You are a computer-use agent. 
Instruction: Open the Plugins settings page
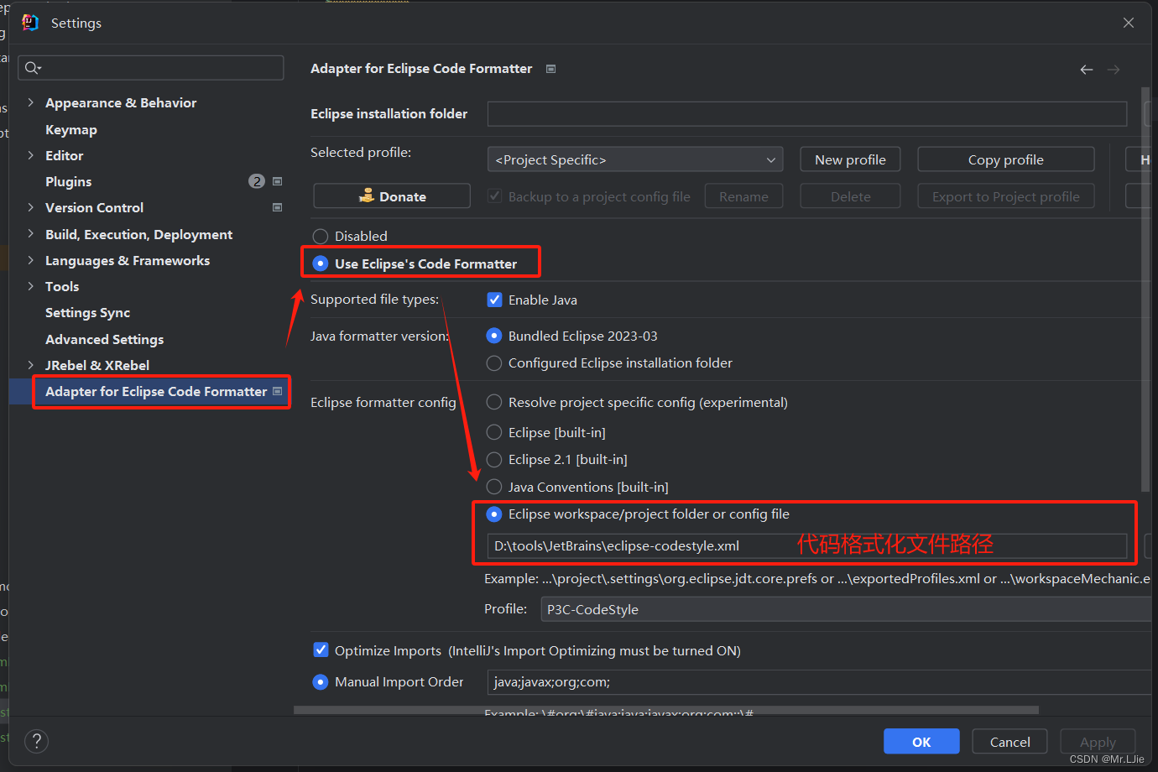pyautogui.click(x=69, y=181)
